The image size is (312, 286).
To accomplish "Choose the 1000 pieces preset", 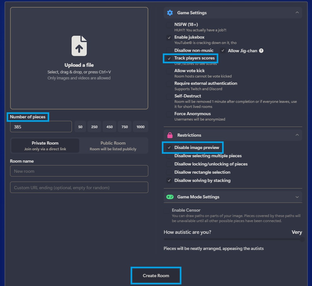I will (140, 127).
